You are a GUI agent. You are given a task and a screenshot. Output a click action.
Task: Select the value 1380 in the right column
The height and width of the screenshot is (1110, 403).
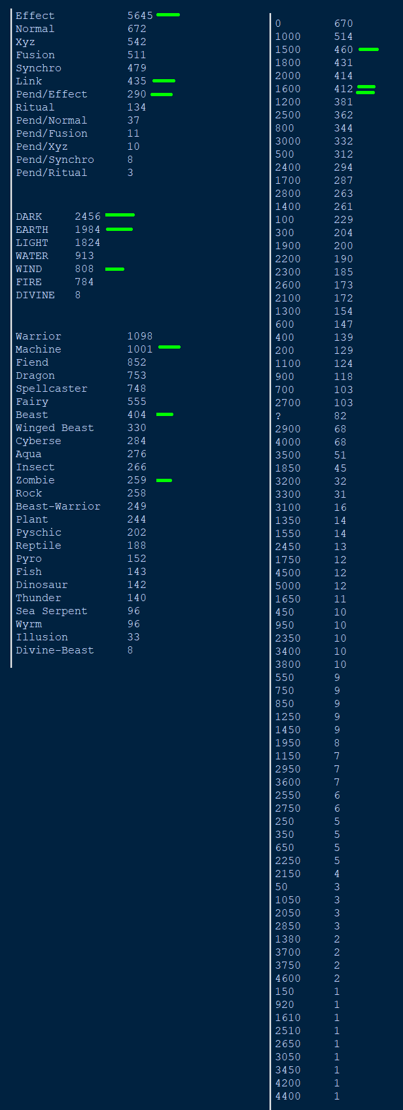pos(288,939)
